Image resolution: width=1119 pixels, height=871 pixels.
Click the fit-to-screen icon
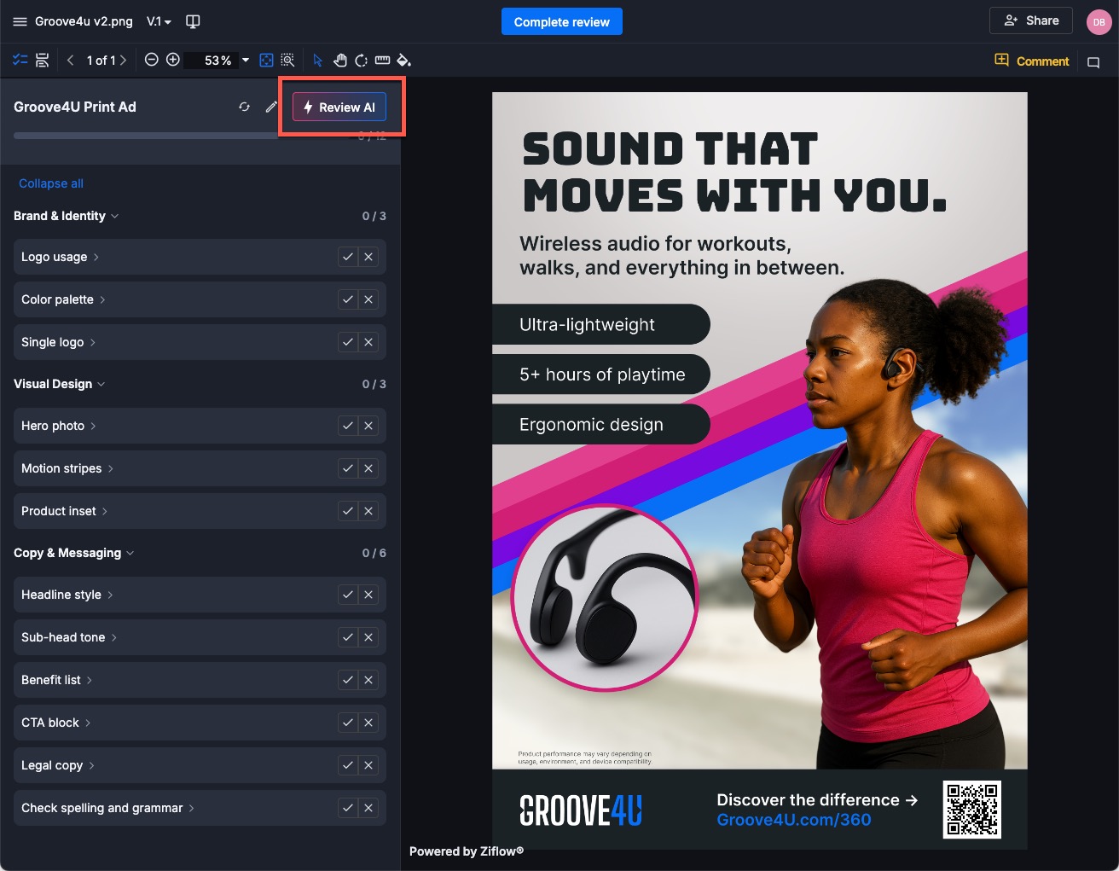point(266,60)
